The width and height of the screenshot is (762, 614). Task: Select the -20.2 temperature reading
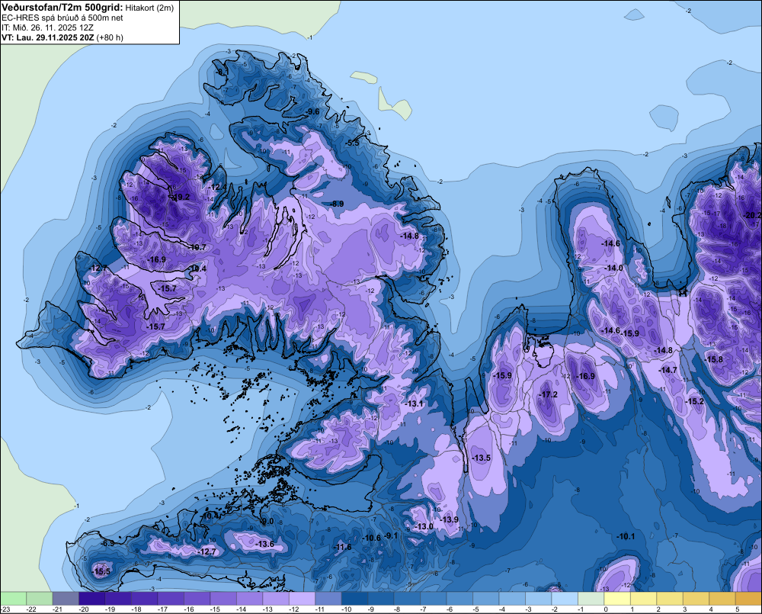[754, 215]
